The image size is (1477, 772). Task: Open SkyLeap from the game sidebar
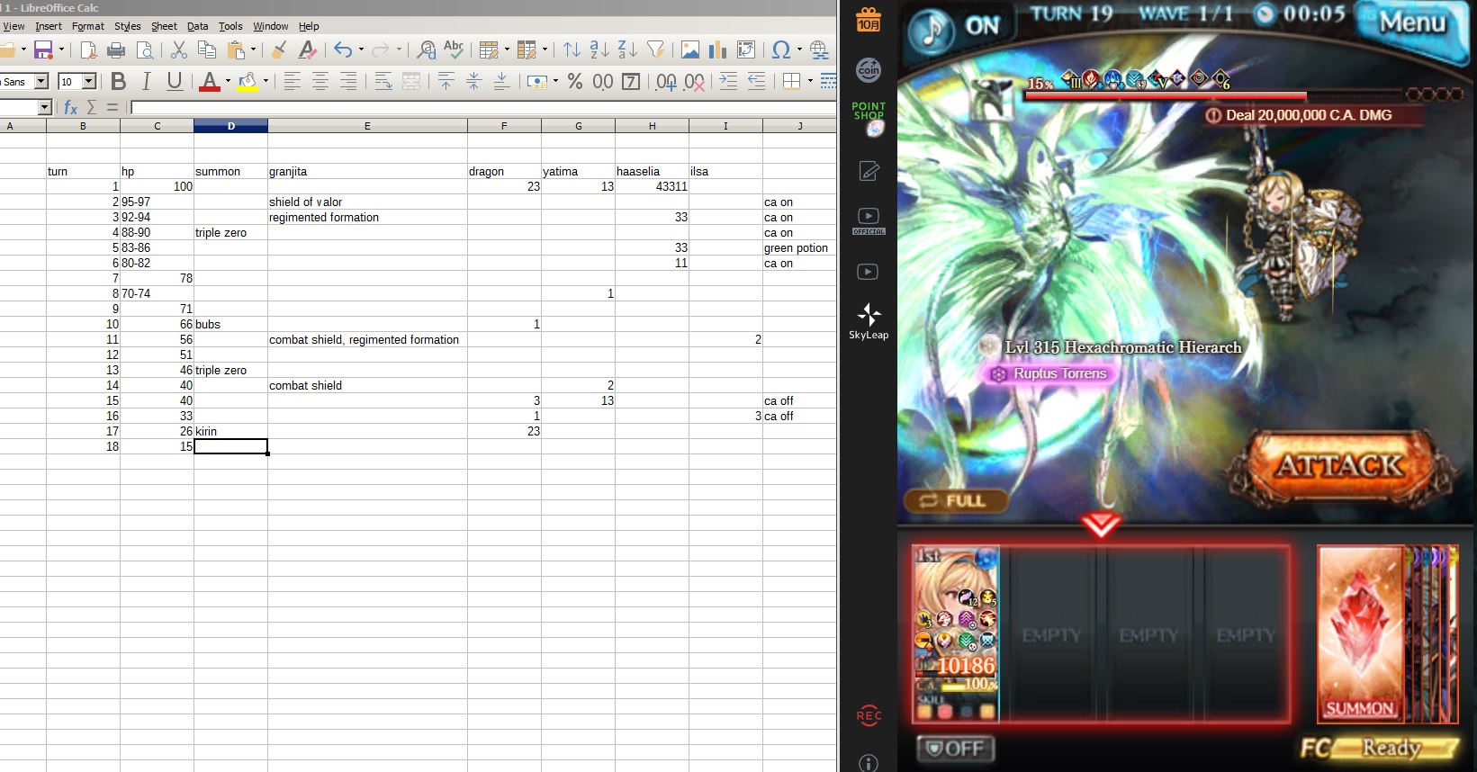[869, 321]
